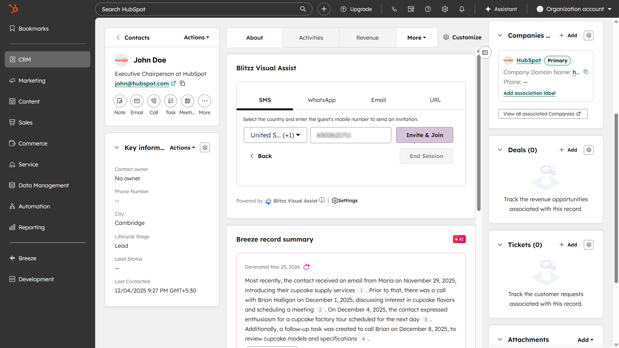619x348 pixels.
Task: Switch to the Revenue tab
Action: [x=367, y=37]
